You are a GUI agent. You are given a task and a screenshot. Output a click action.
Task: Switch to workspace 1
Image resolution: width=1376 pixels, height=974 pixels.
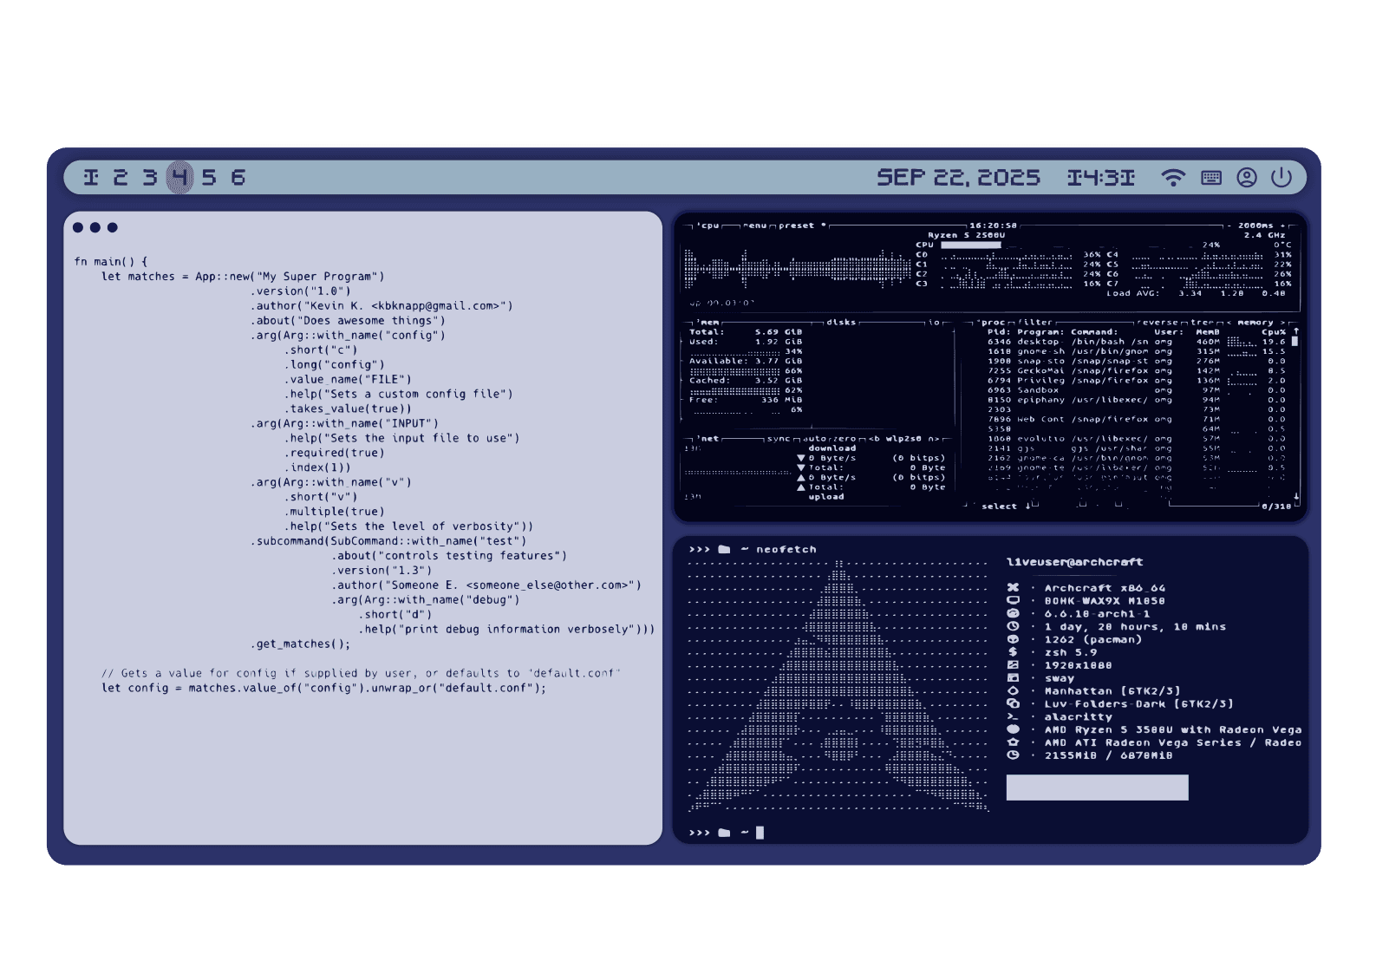click(91, 178)
